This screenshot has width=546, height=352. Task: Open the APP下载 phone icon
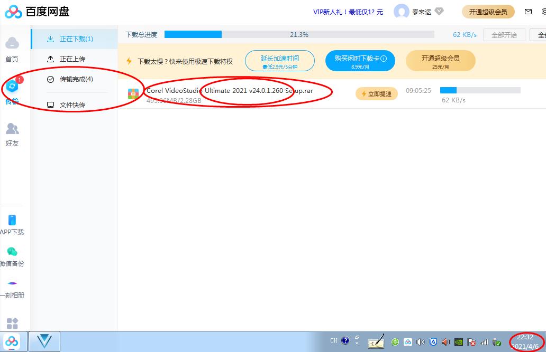click(12, 220)
